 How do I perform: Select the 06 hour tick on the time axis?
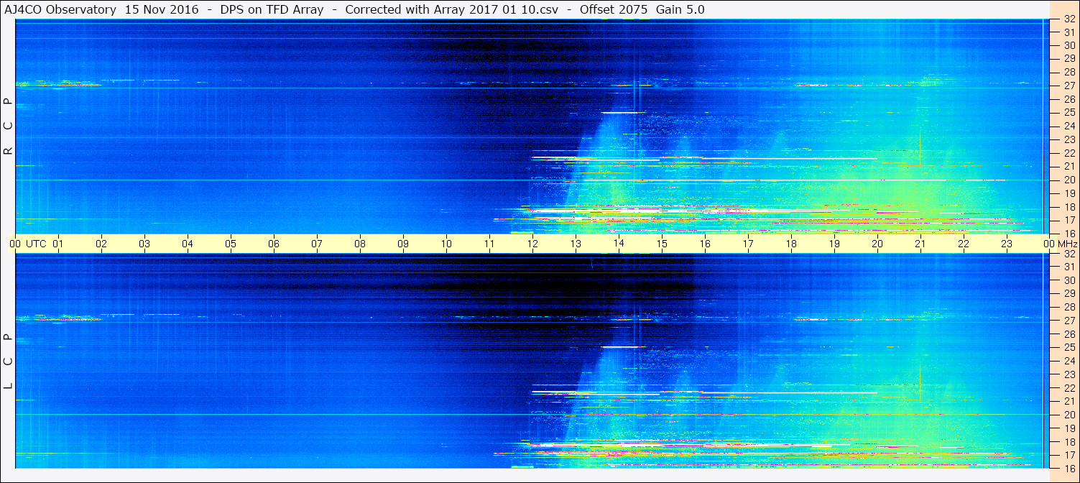point(274,244)
